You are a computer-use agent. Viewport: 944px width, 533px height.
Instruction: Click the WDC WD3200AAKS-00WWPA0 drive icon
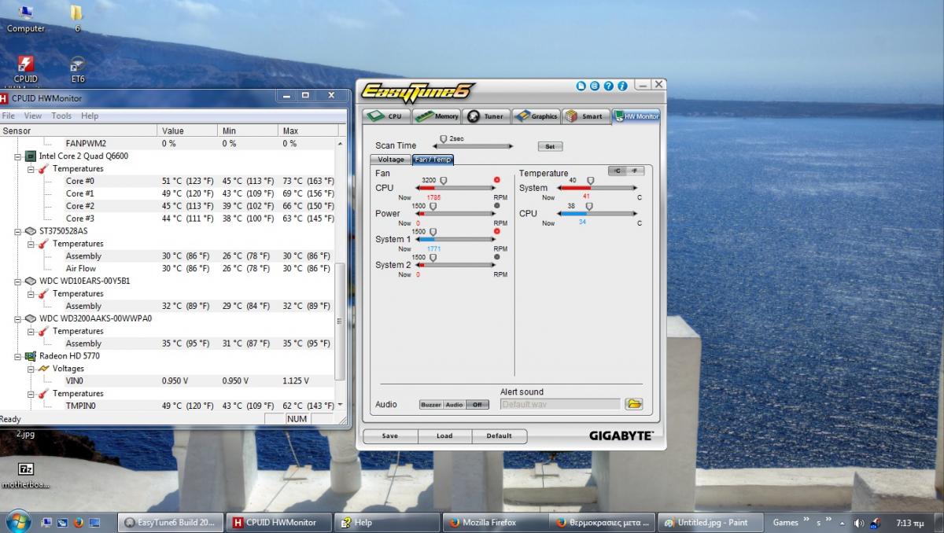[x=31, y=318]
